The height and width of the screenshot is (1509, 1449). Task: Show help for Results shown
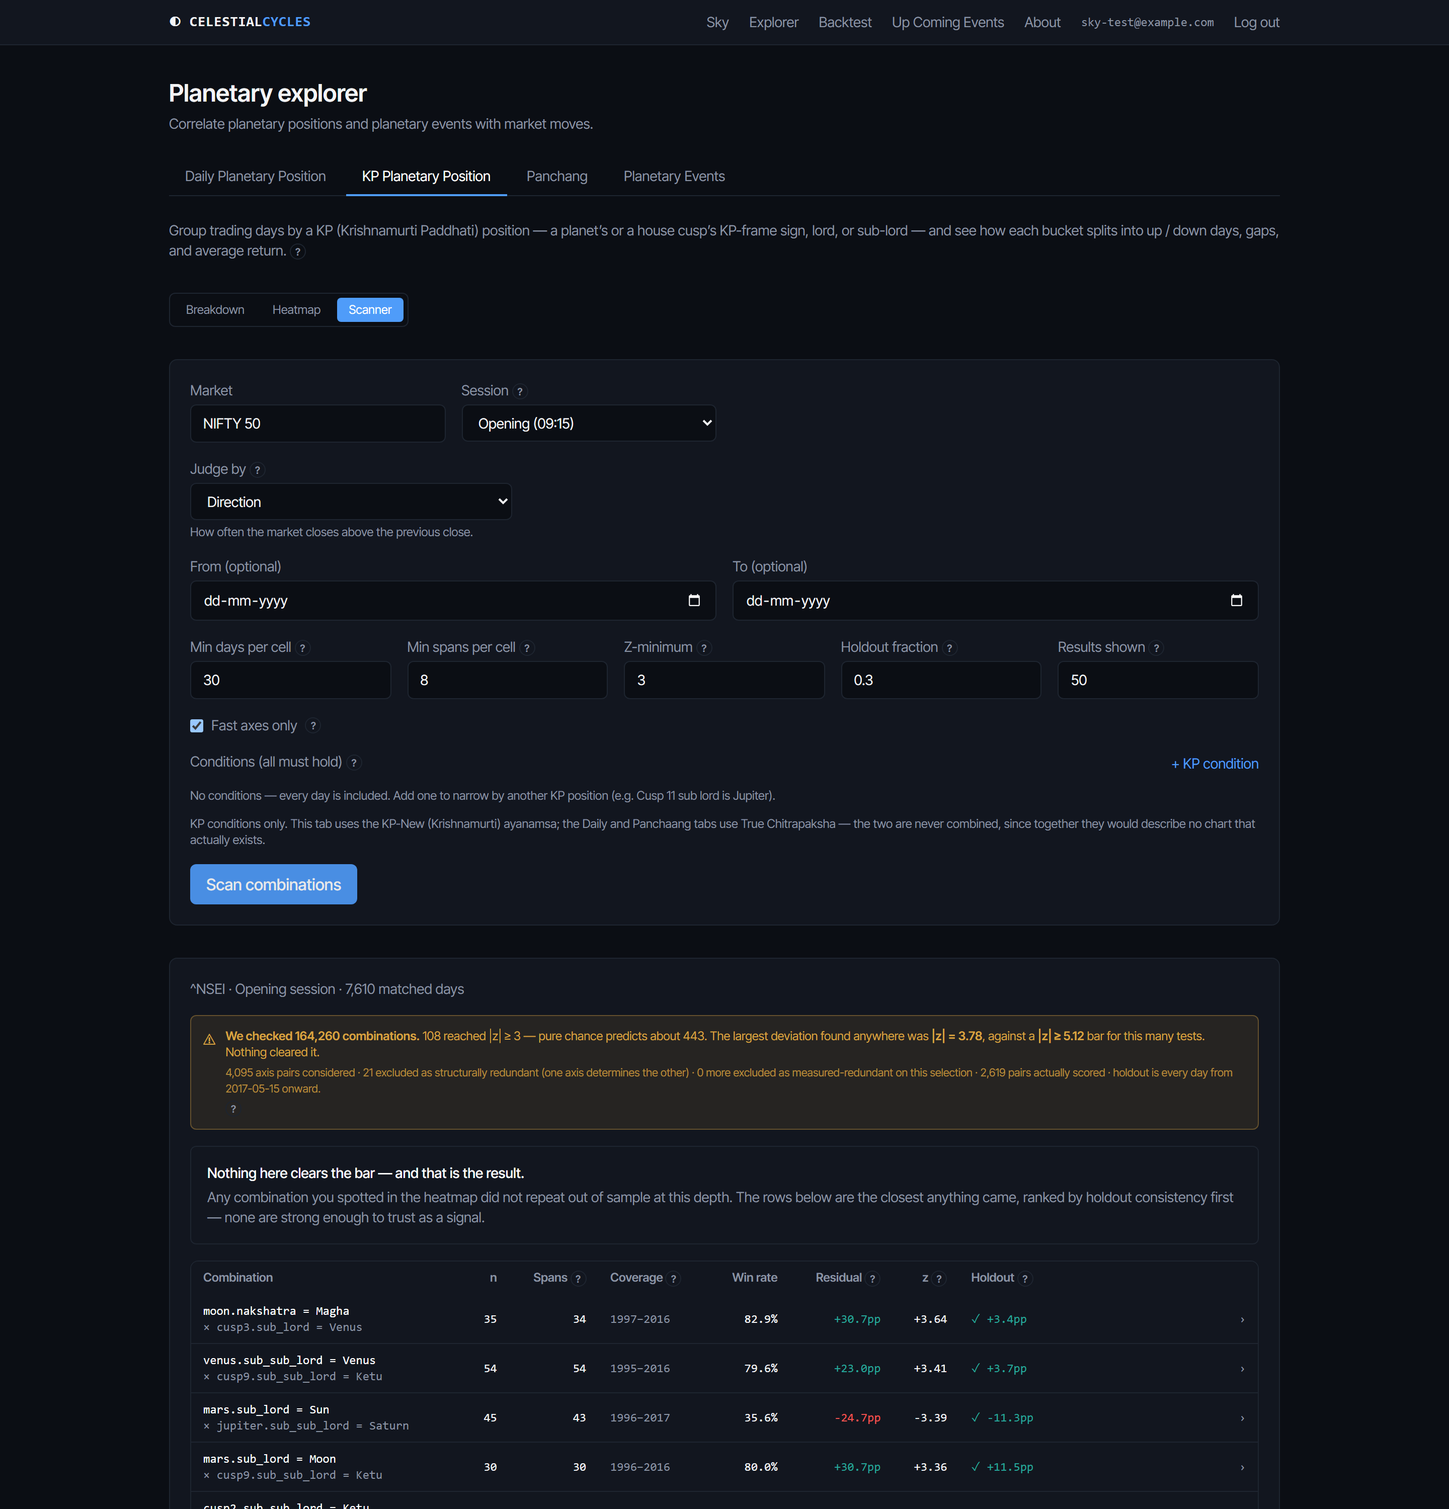click(1156, 648)
